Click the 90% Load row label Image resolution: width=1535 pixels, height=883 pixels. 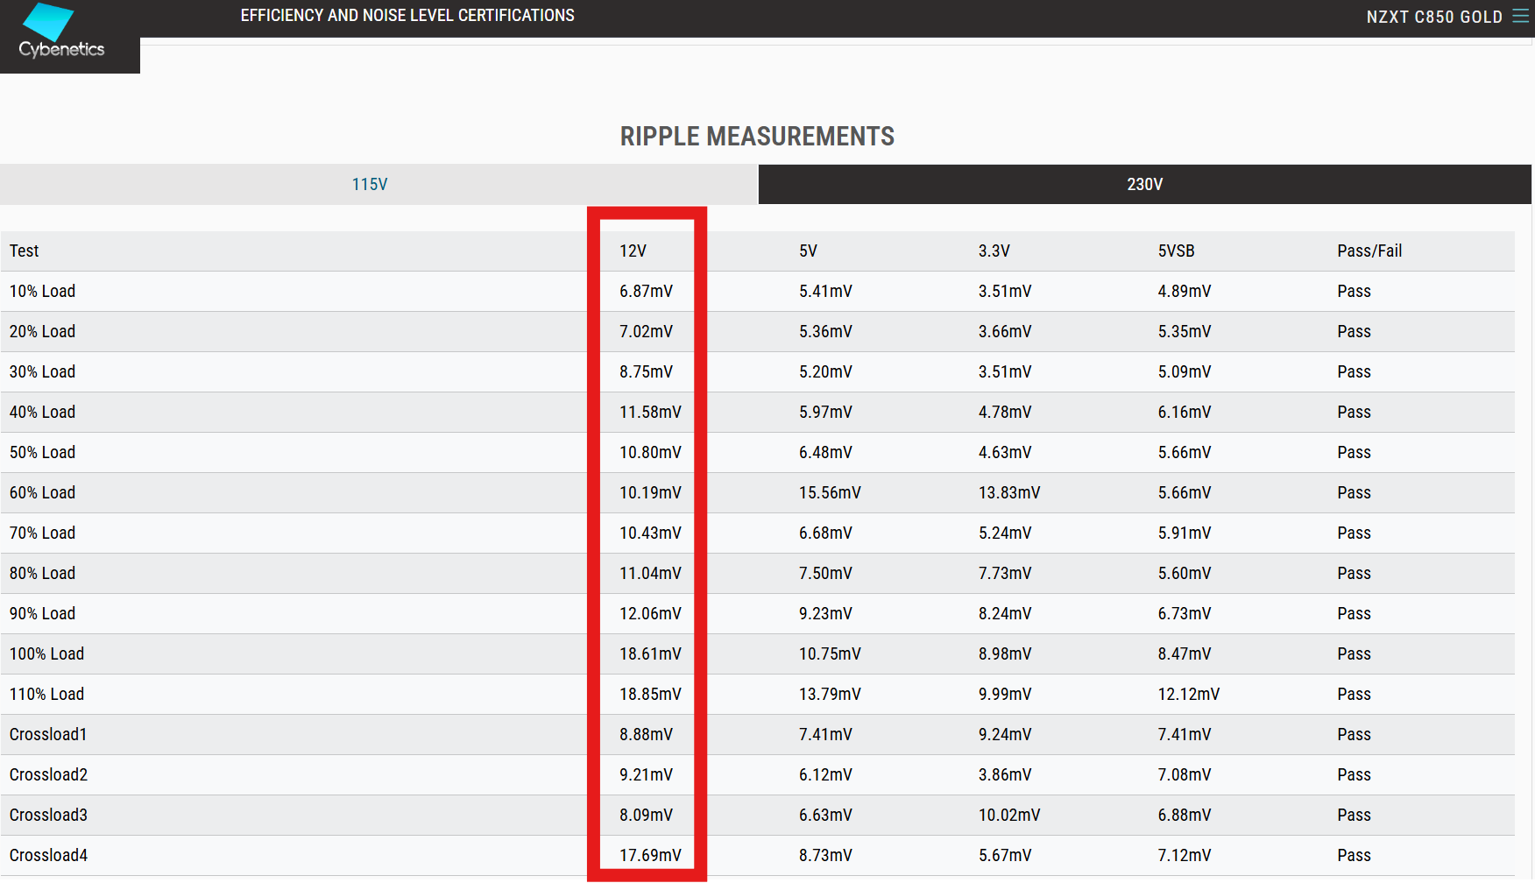pyautogui.click(x=42, y=614)
